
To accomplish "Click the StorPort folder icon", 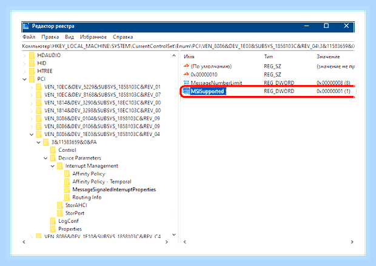I will pyautogui.click(x=60, y=213).
